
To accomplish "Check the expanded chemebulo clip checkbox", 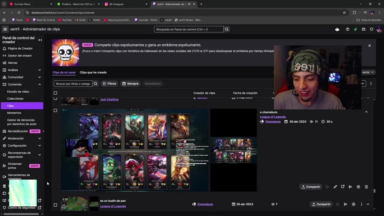I will [x=55, y=110].
